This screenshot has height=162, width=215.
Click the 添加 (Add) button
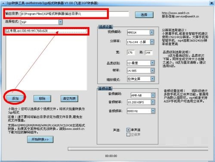[x=15, y=98]
